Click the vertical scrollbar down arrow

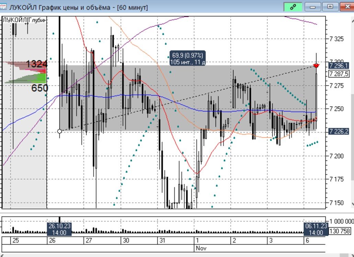coord(353,204)
